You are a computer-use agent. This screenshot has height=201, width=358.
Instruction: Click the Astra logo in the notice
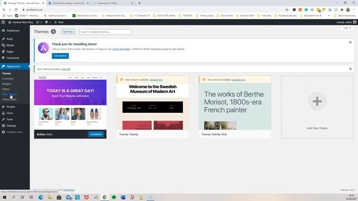[x=44, y=48]
